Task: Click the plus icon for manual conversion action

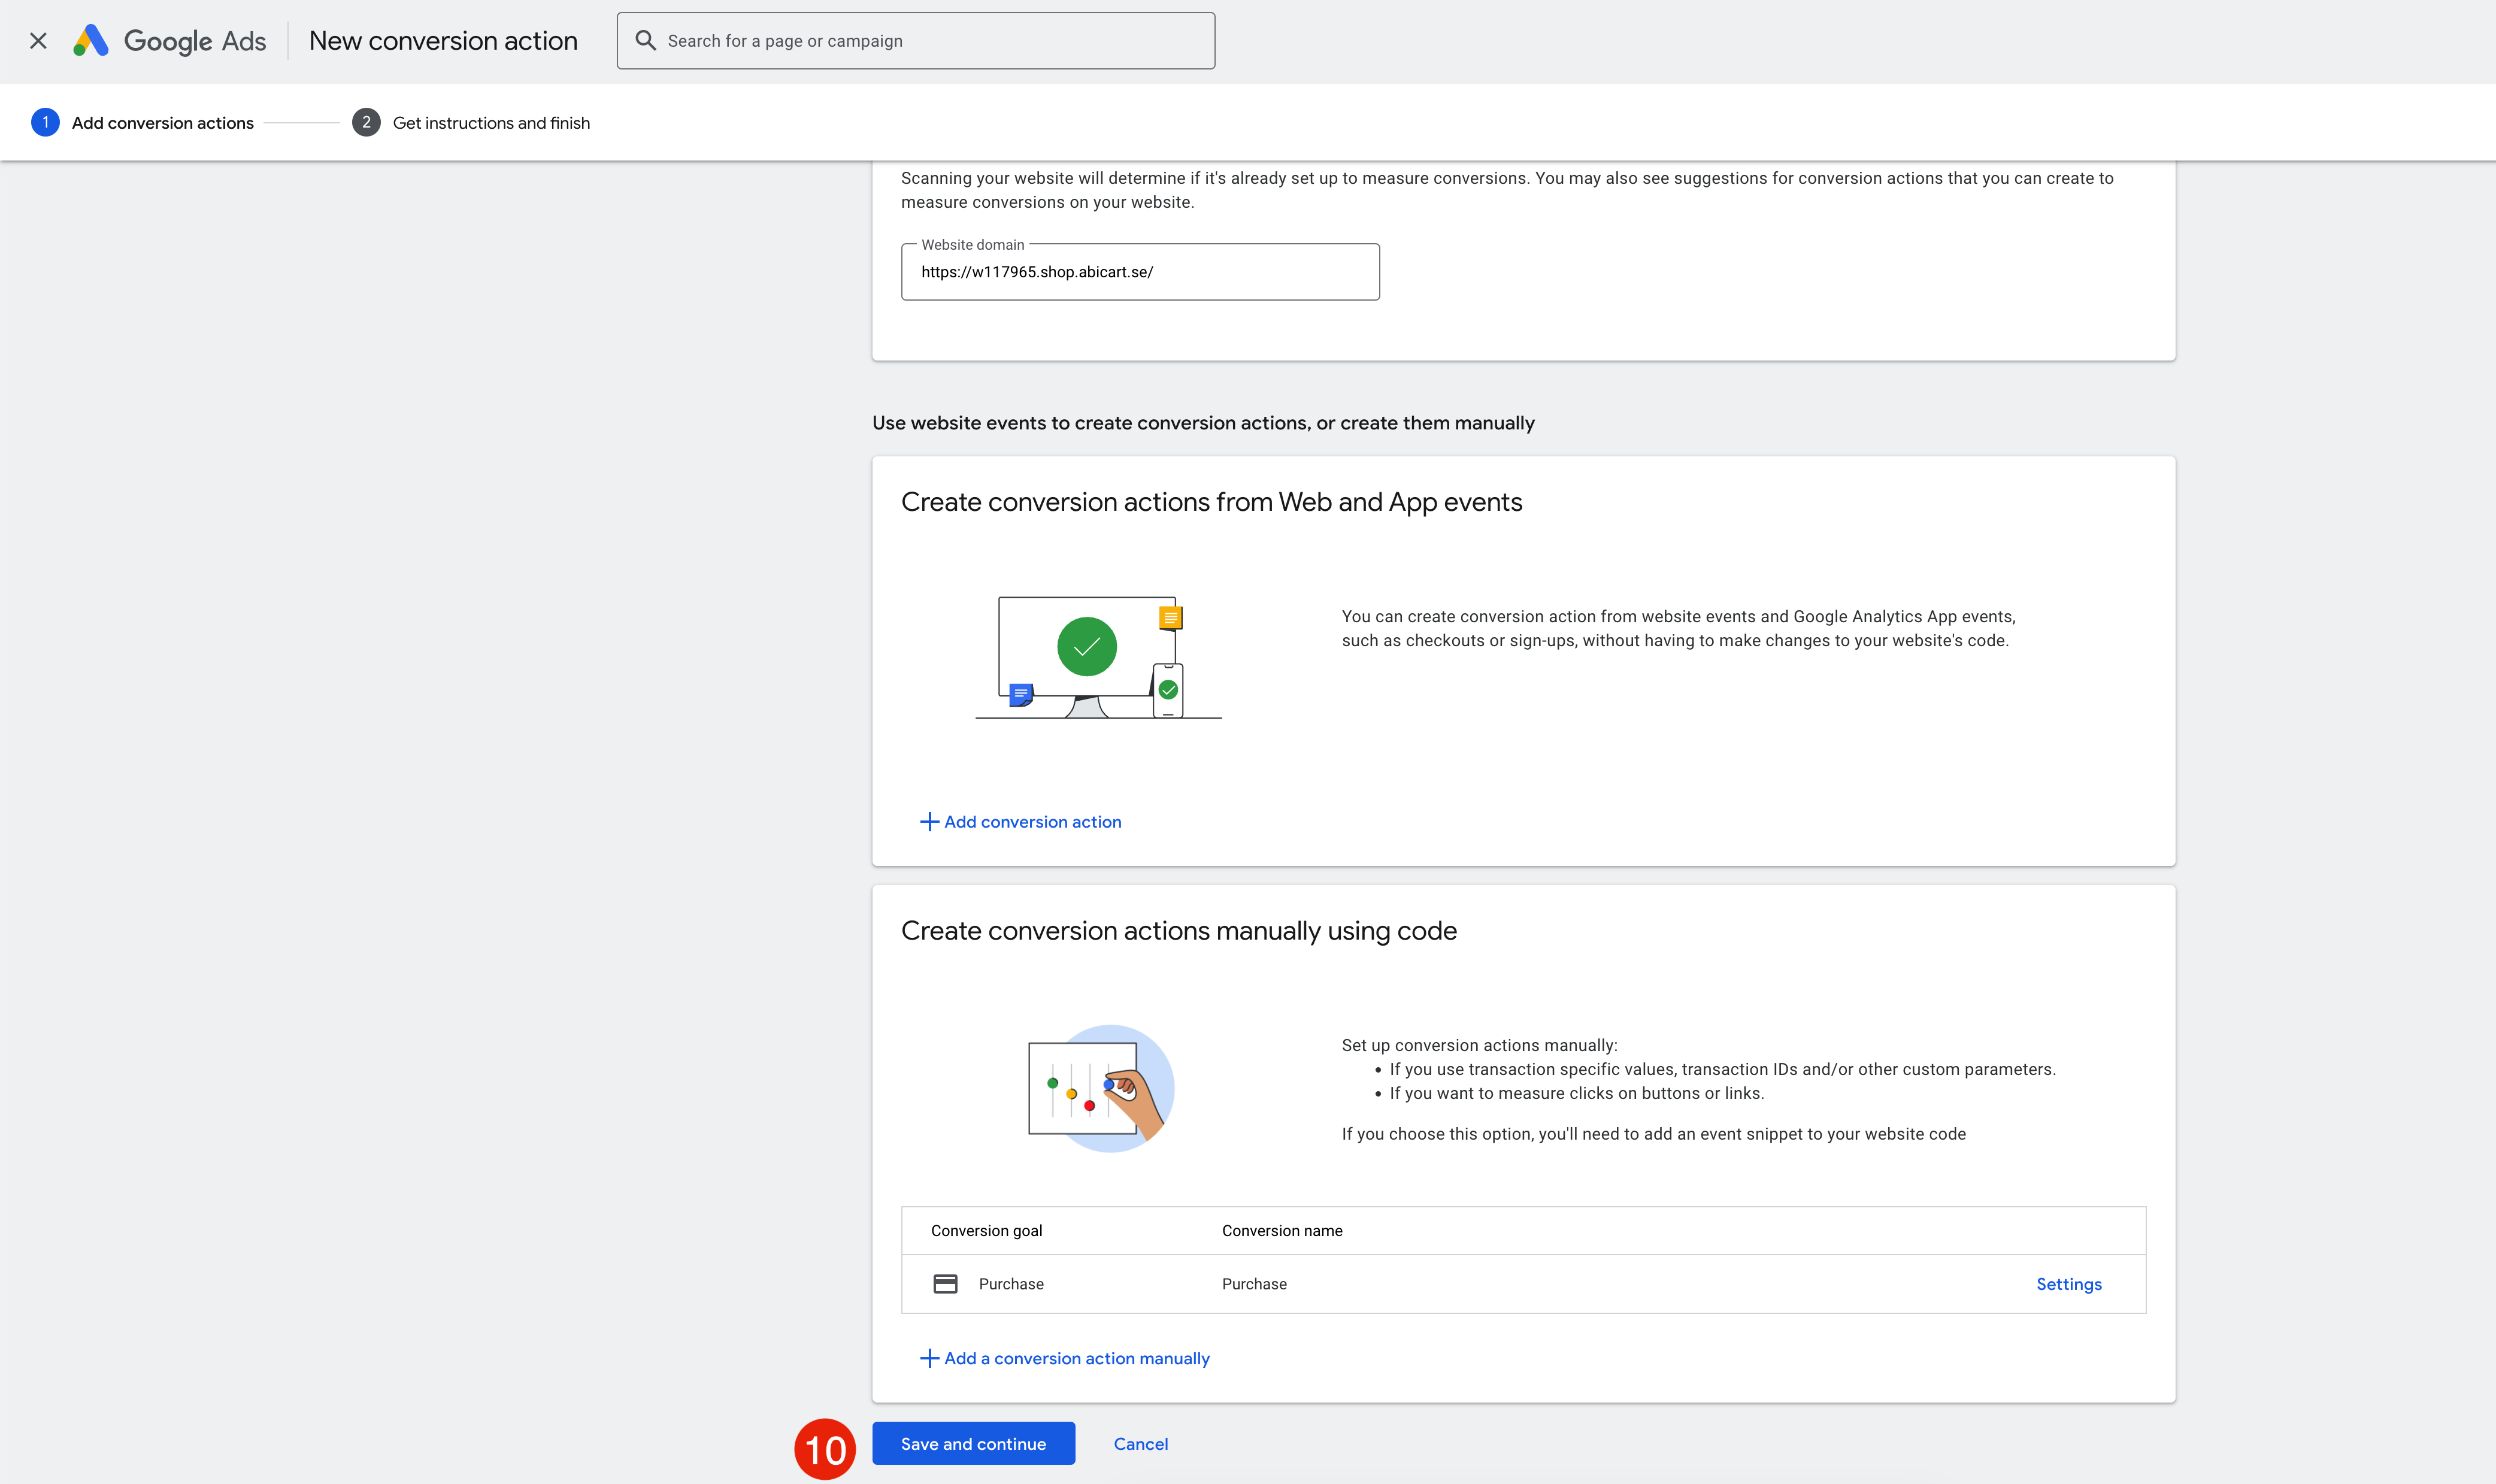Action: (x=929, y=1358)
